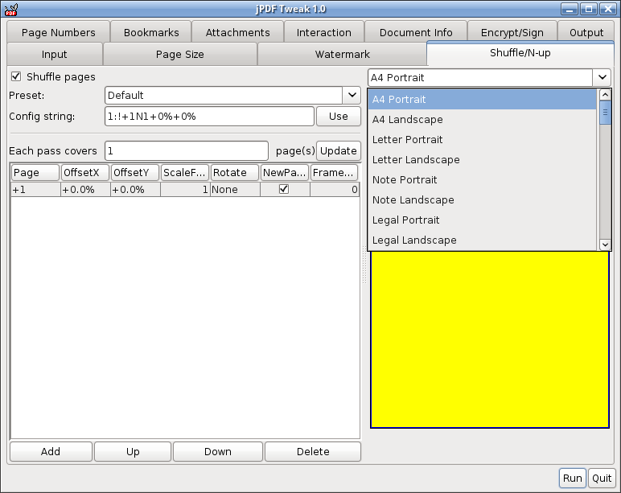The width and height of the screenshot is (621, 493).
Task: Collapse the A4 Portrait page format combo box
Action: click(602, 77)
